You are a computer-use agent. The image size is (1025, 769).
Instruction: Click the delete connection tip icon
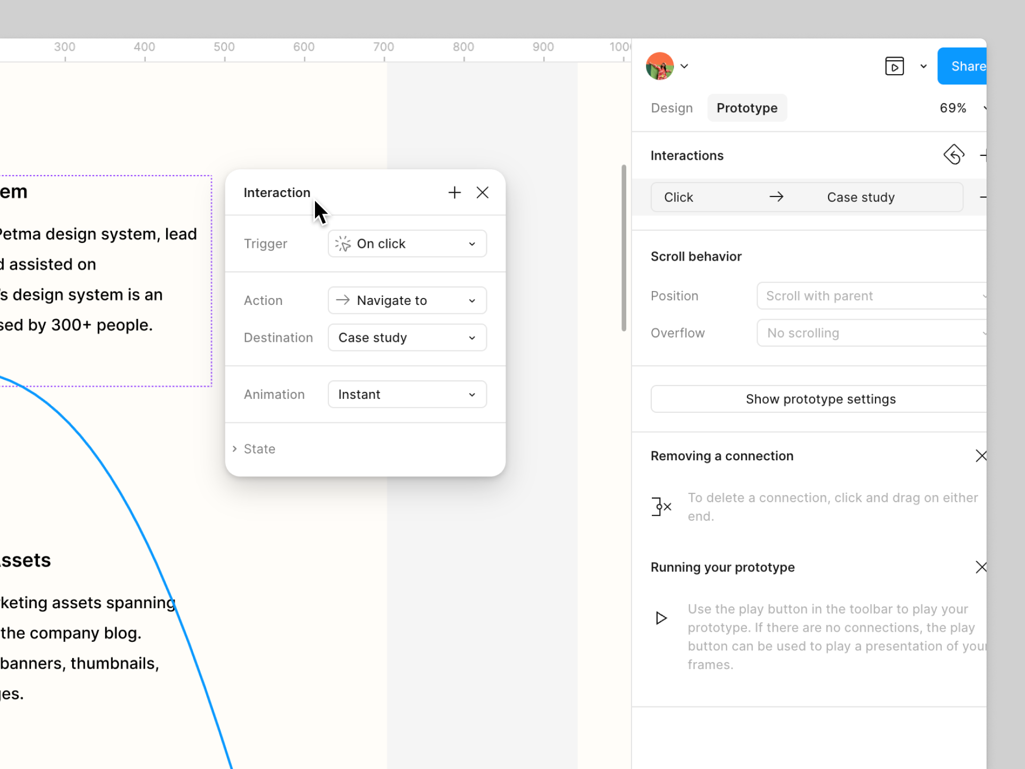click(661, 506)
